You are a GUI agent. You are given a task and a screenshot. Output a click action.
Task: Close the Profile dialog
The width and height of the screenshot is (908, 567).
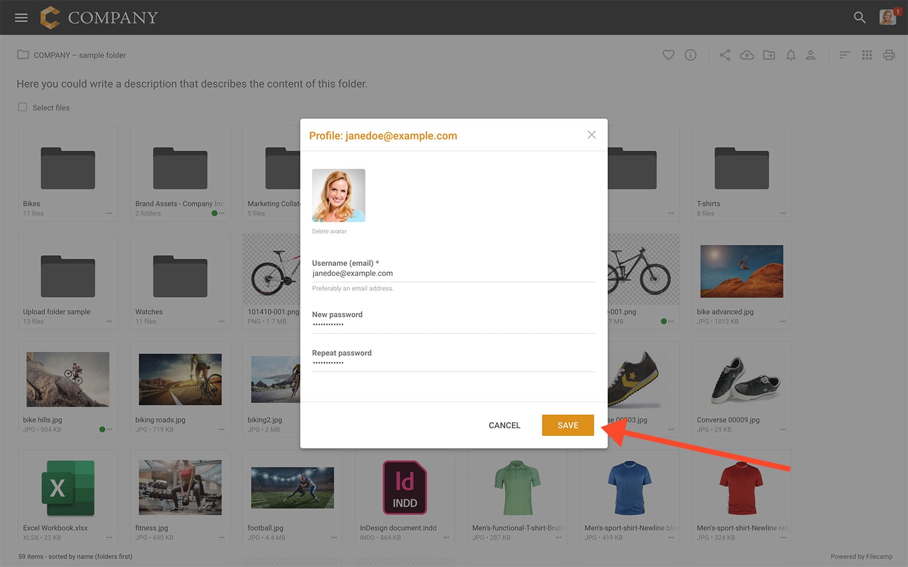click(591, 135)
